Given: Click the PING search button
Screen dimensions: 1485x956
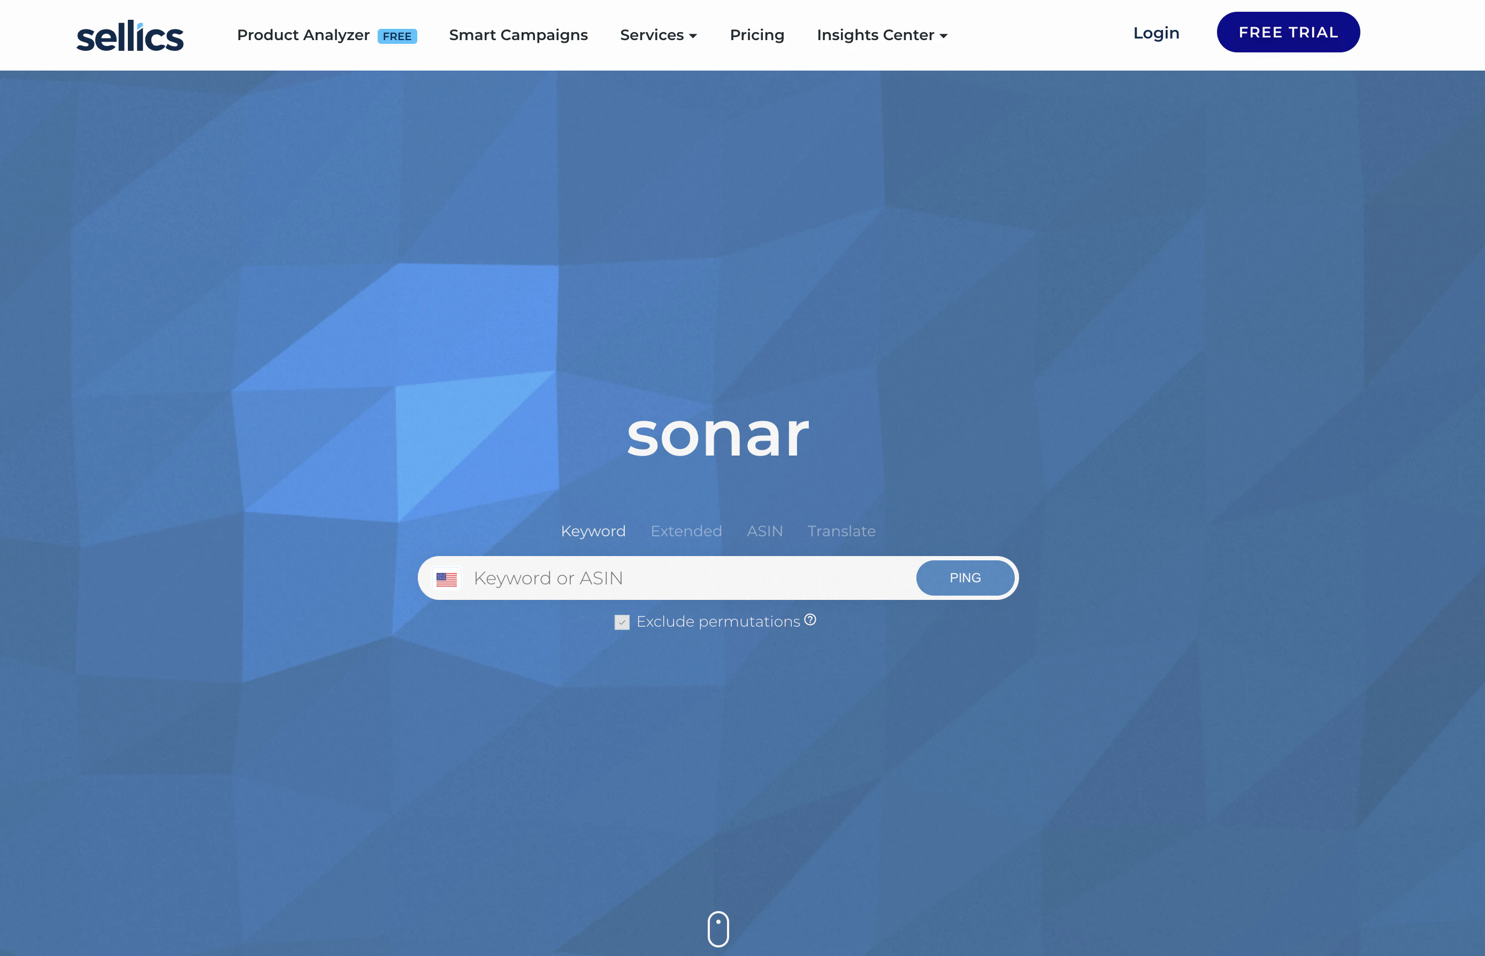Looking at the screenshot, I should click(x=965, y=578).
